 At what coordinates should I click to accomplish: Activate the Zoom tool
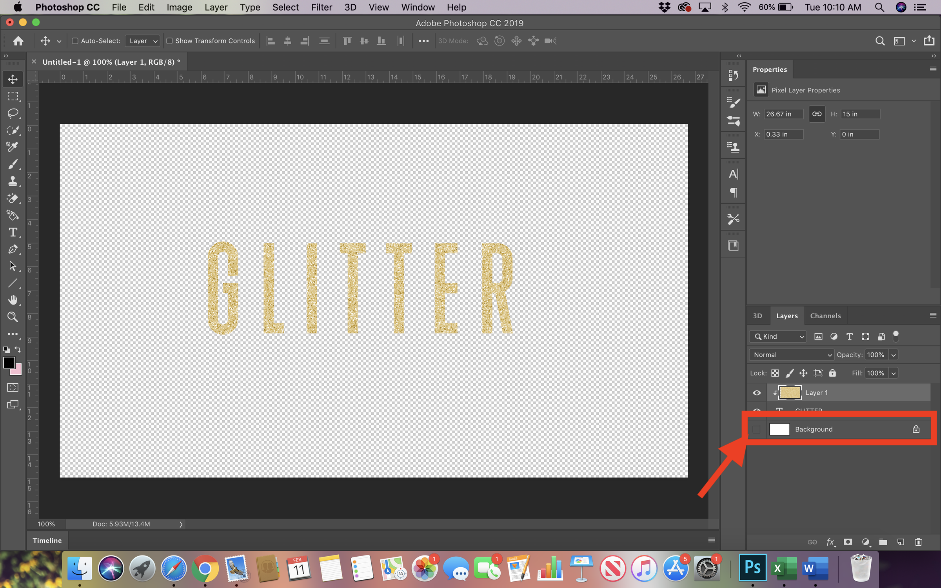click(12, 317)
